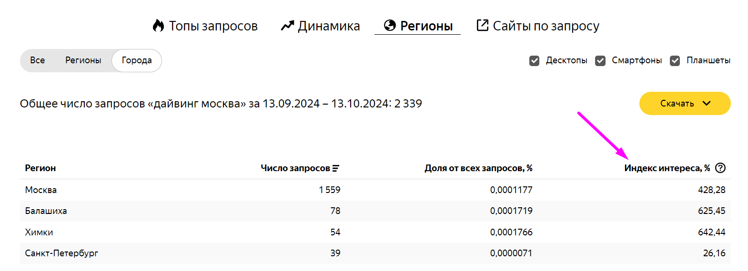Open the Сайты по запросу tab
This screenshot has width=748, height=271.
coord(546,26)
